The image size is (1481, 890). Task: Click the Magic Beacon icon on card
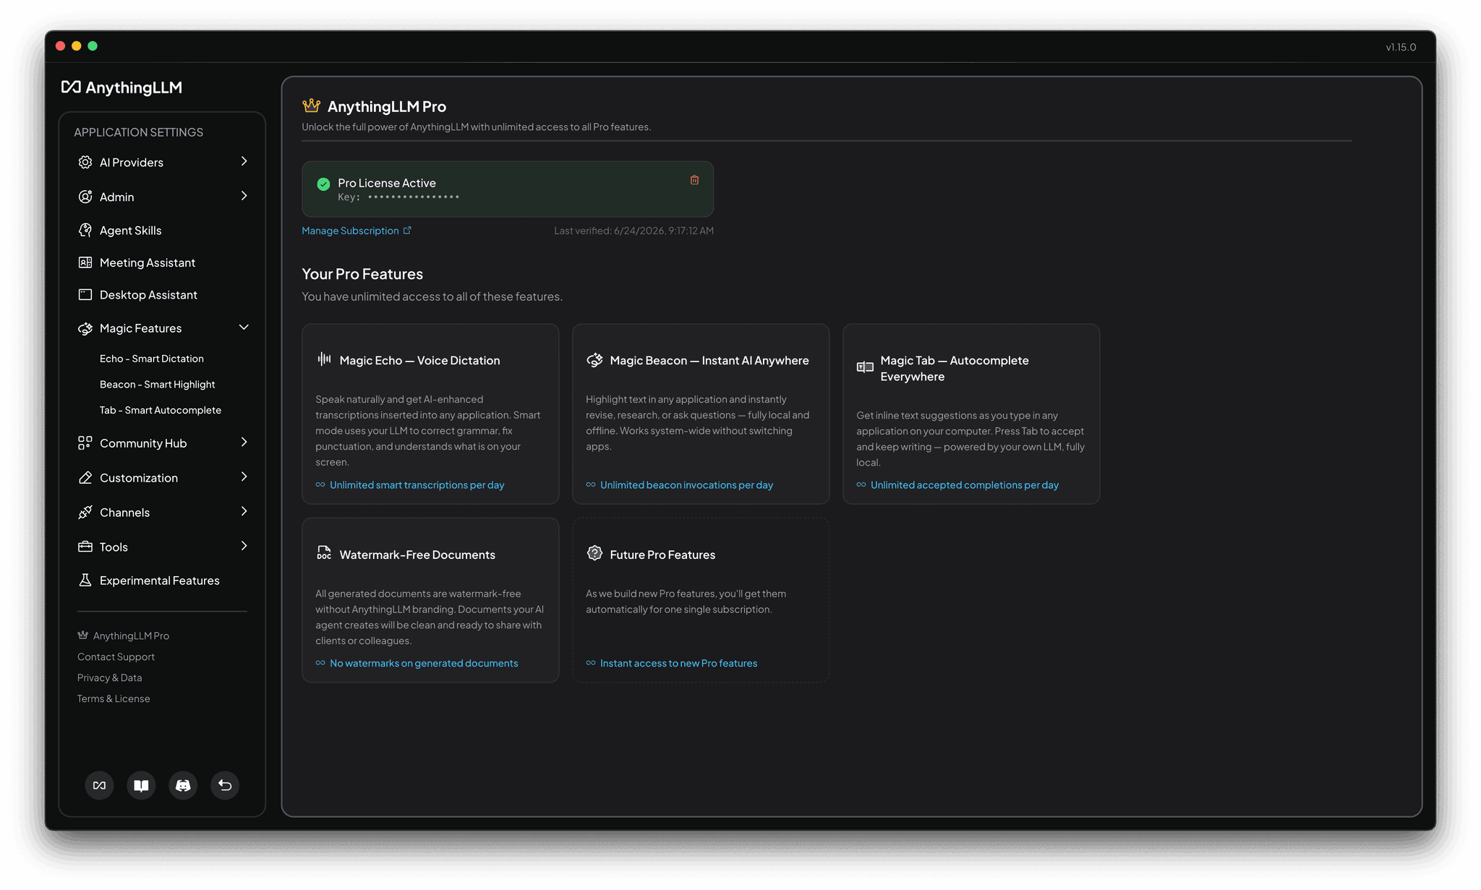pyautogui.click(x=594, y=359)
